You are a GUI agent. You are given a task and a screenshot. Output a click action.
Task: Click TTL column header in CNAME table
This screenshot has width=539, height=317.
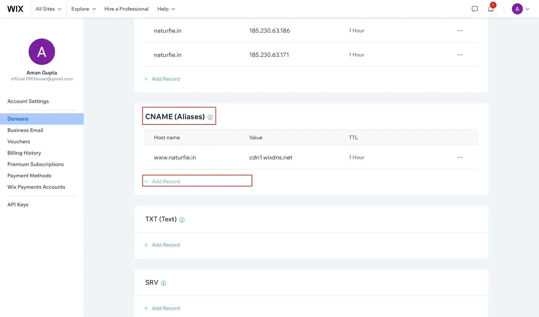(353, 138)
